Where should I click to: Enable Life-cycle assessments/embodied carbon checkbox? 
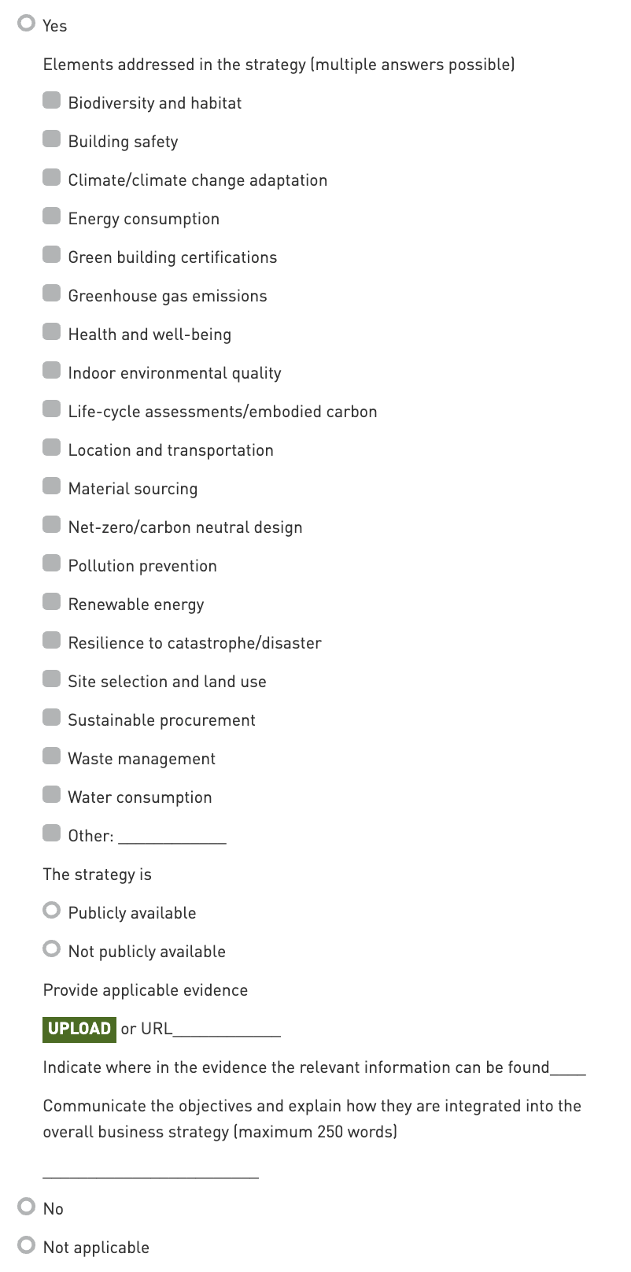(52, 409)
